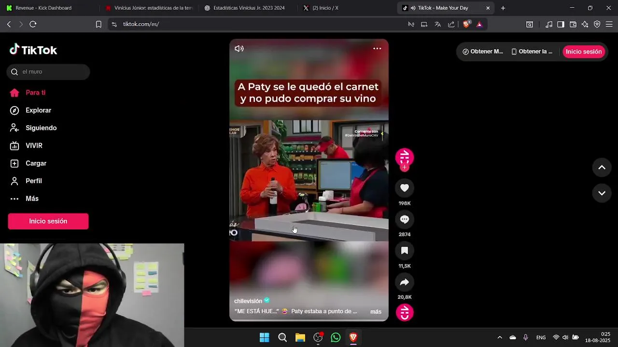Open File Explorer from taskbar

coord(300,337)
